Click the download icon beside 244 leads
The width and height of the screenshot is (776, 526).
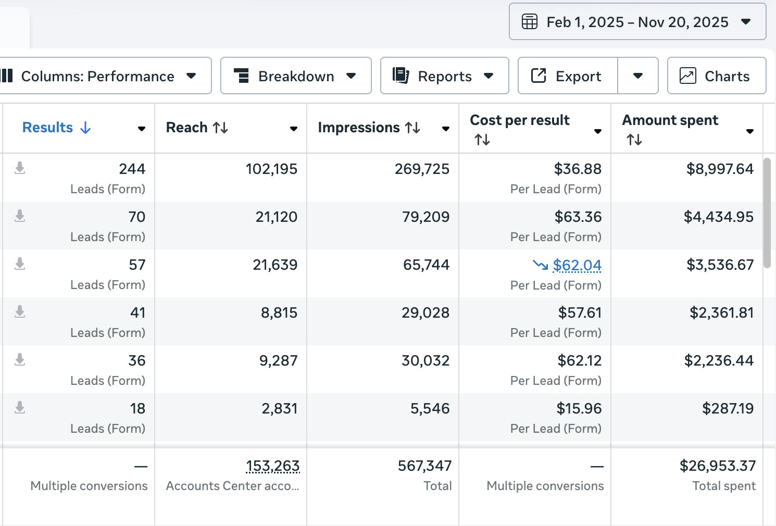pos(20,168)
